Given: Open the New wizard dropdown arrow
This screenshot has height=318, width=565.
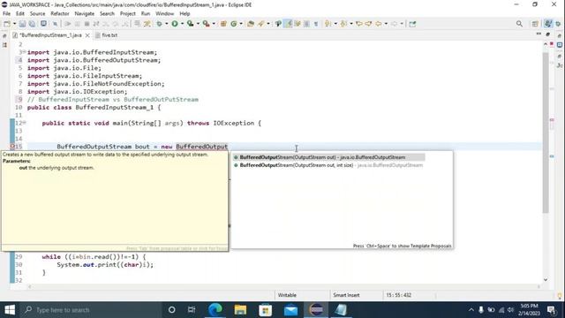Looking at the screenshot, I should 14,24.
